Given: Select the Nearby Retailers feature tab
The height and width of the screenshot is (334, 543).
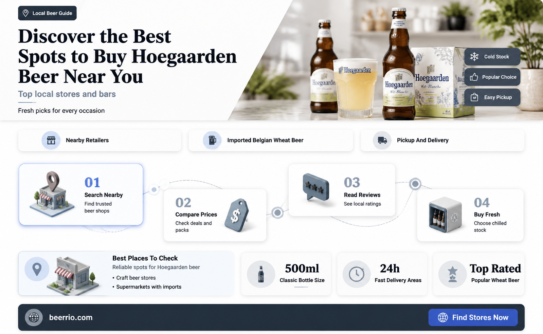Looking at the screenshot, I should (99, 140).
